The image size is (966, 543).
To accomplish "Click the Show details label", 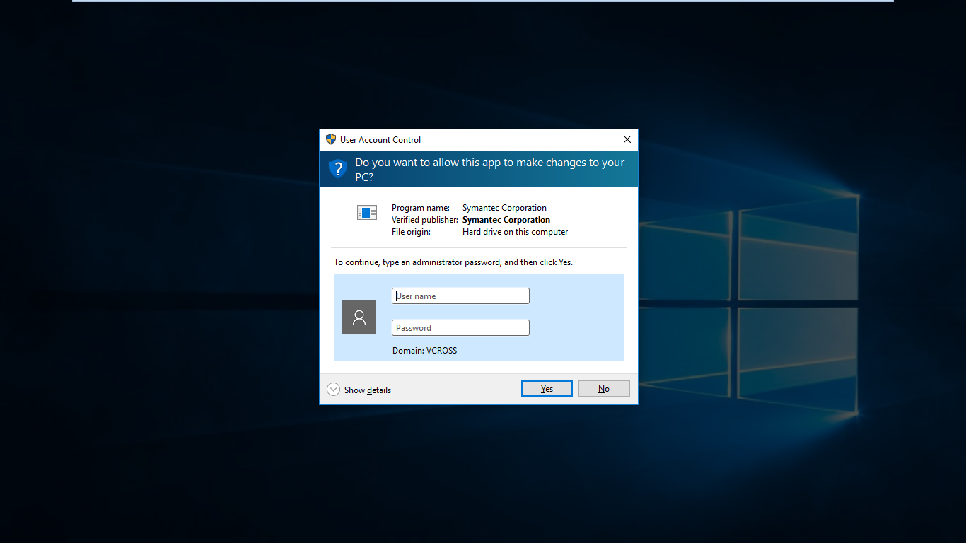I will coord(367,390).
